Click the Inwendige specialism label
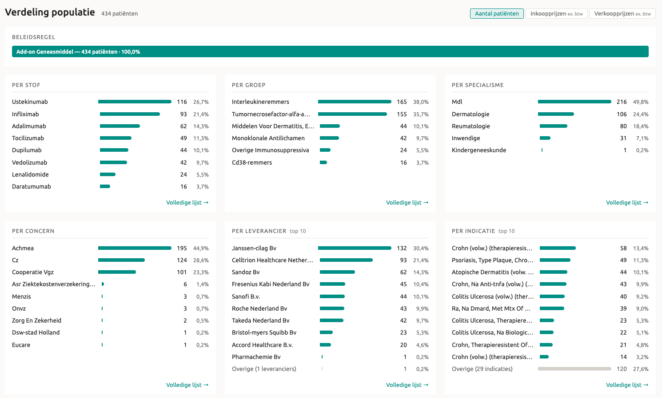Image resolution: width=662 pixels, height=398 pixels. point(466,138)
